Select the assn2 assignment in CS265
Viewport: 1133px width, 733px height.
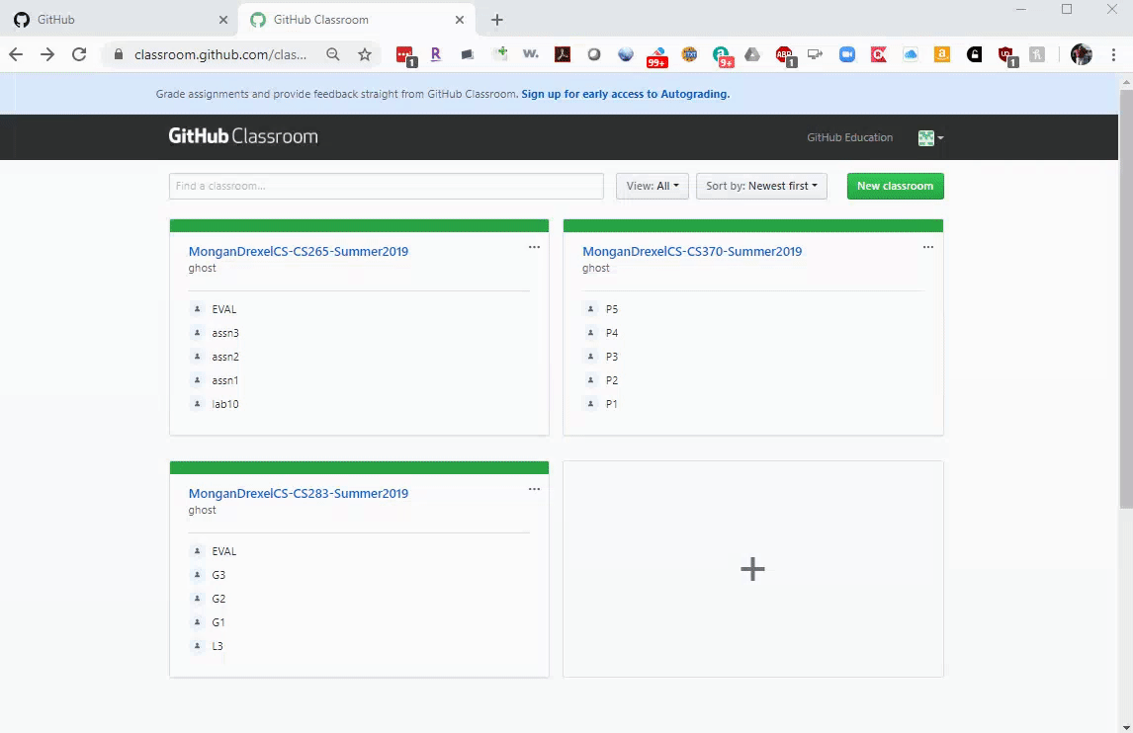coord(225,357)
